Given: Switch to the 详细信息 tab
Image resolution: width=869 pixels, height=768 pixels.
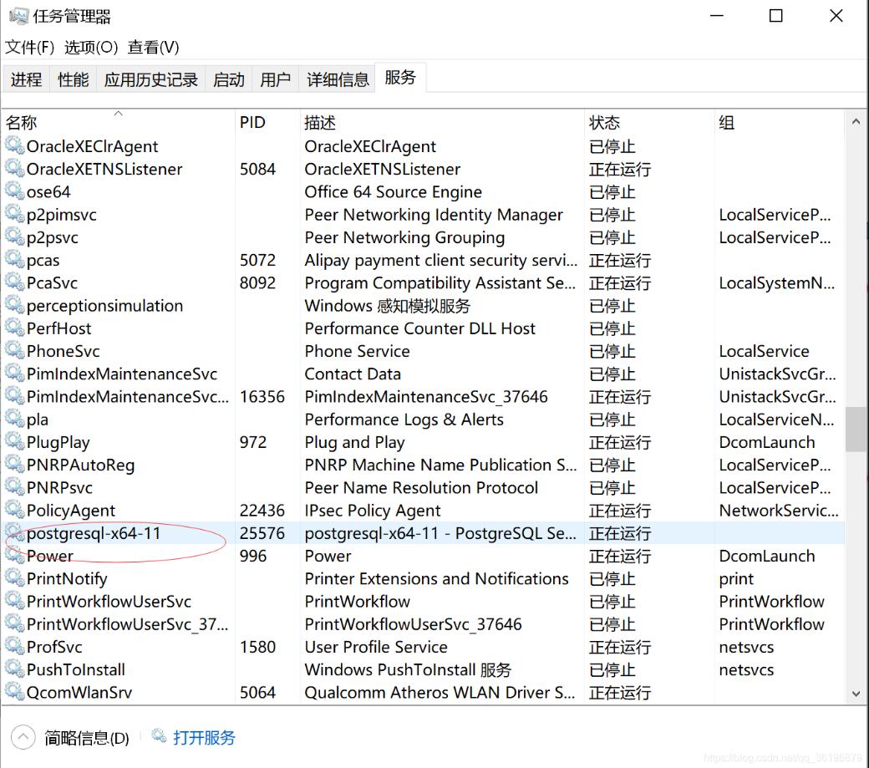Looking at the screenshot, I should [x=338, y=79].
